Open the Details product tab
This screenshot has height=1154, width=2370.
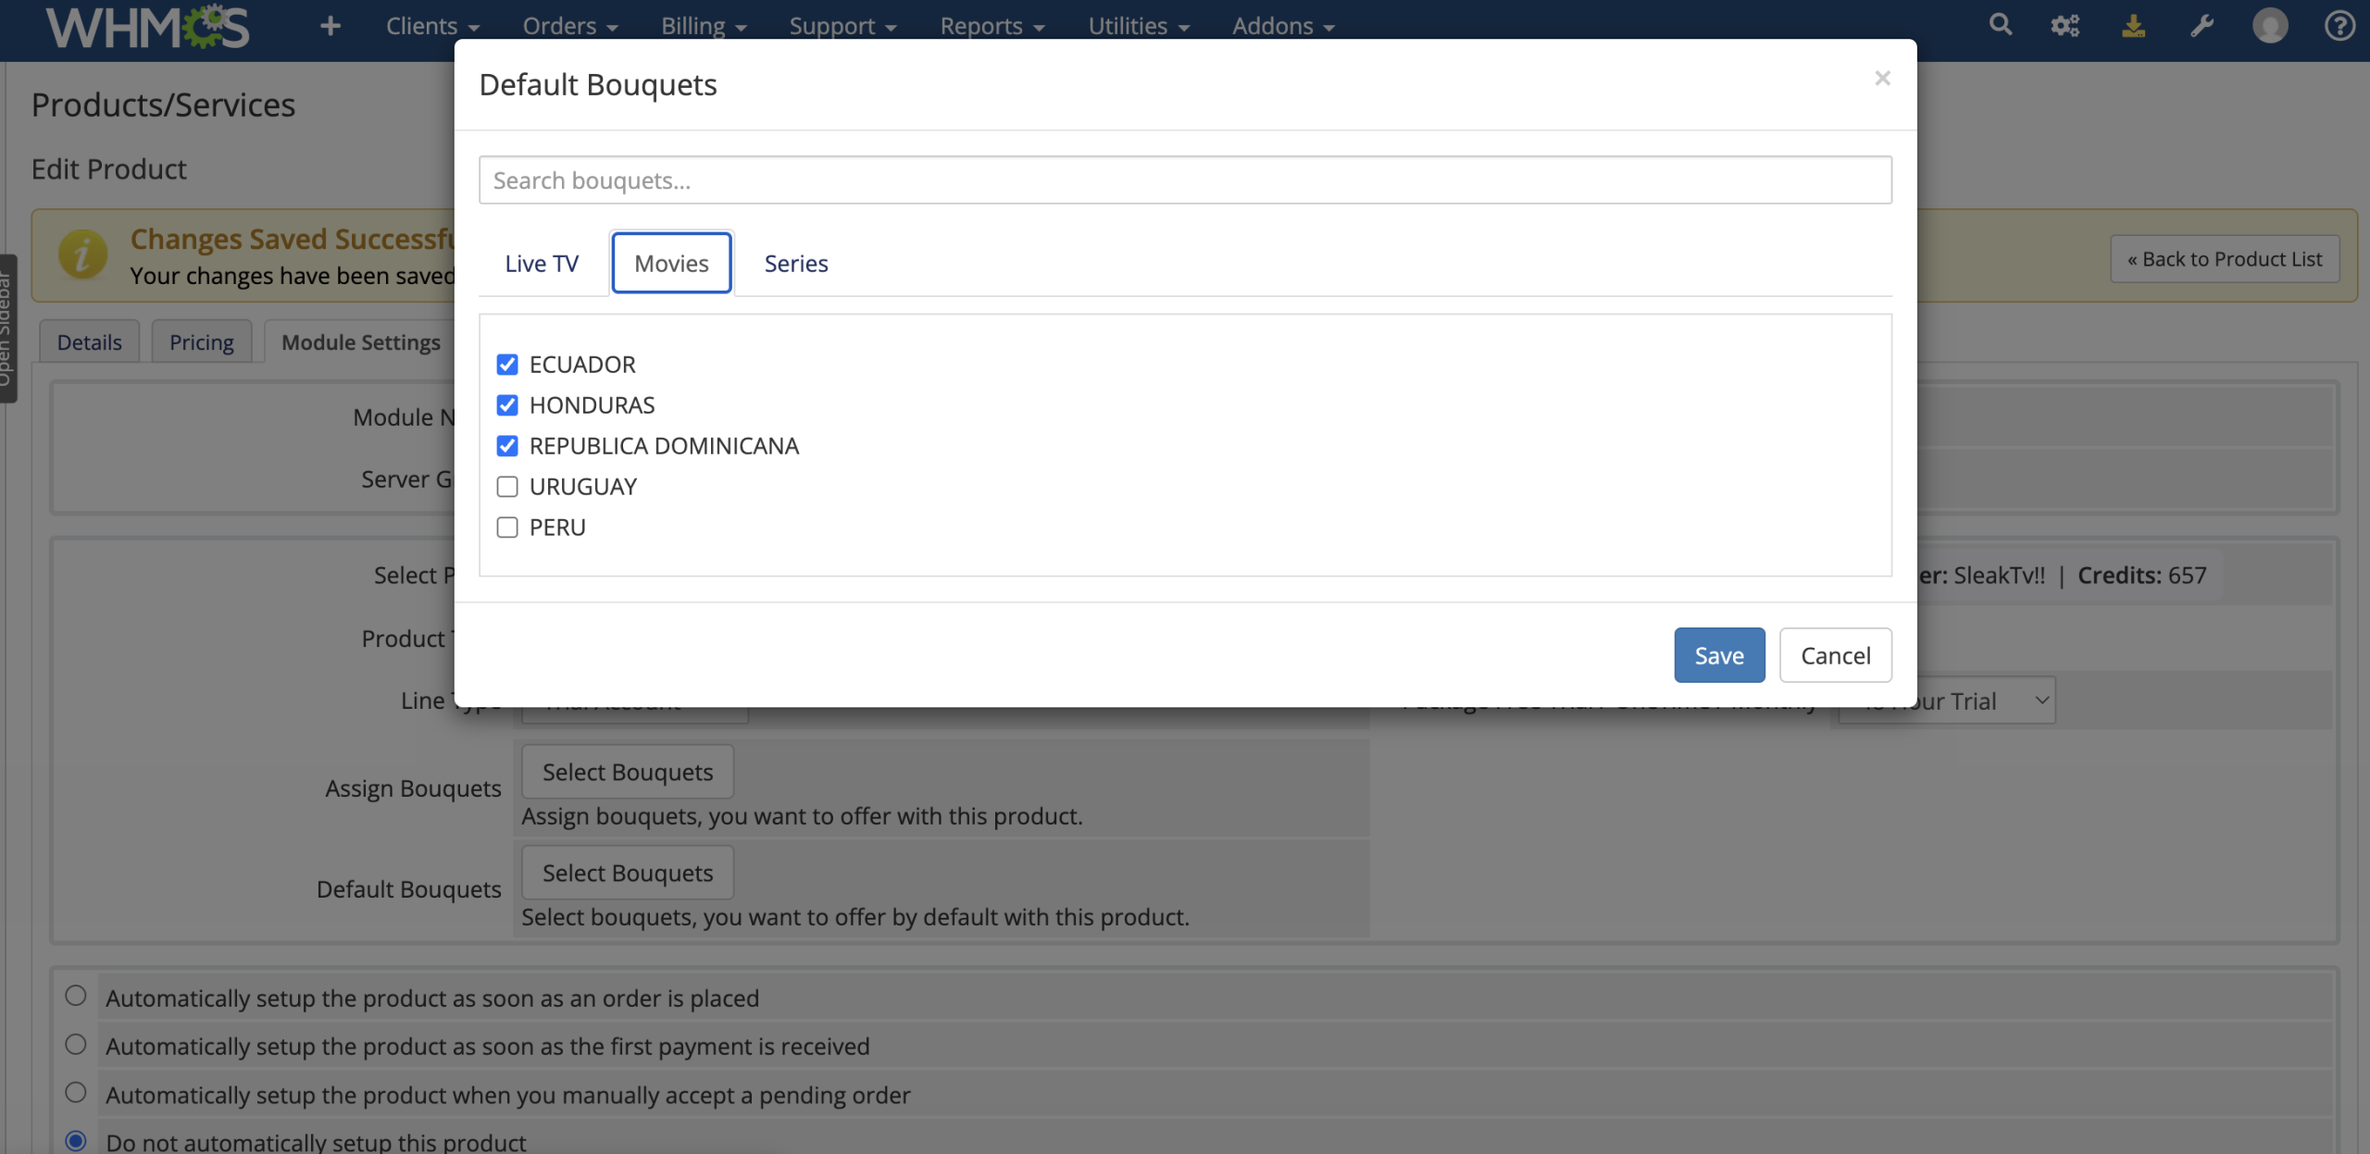point(90,342)
